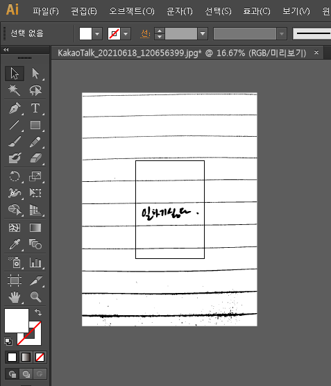Select the Rotate tool

pos(15,176)
